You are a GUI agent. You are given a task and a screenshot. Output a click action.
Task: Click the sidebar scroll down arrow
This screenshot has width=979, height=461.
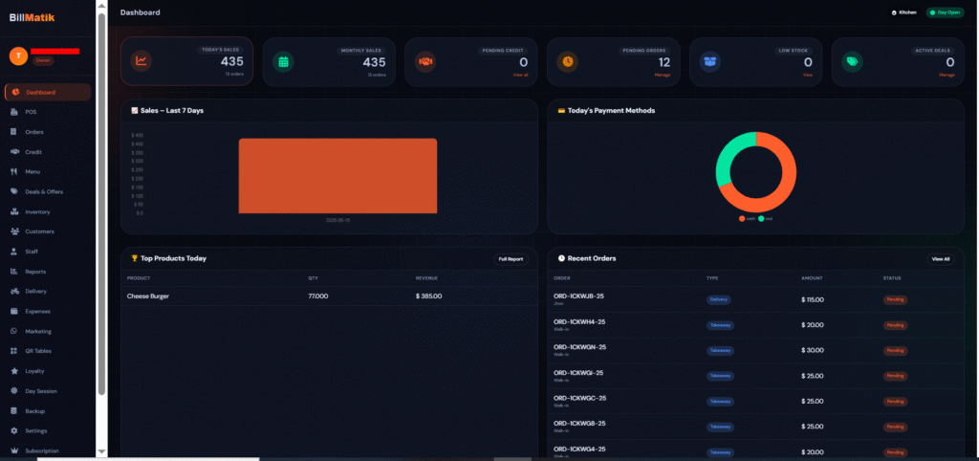pos(101,451)
